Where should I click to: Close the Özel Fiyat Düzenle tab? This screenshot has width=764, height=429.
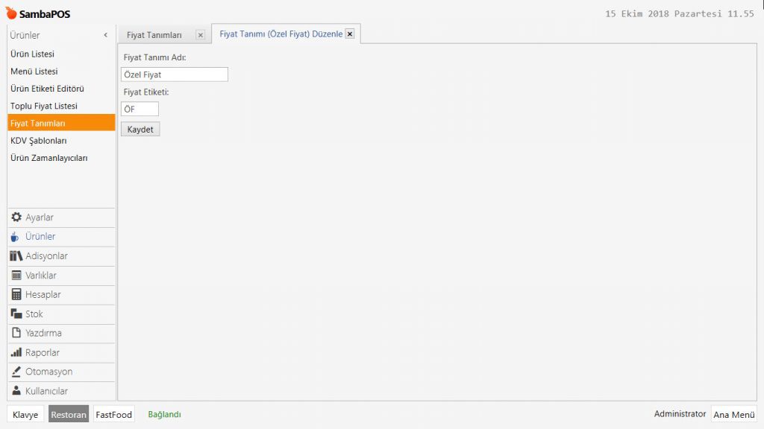point(350,34)
